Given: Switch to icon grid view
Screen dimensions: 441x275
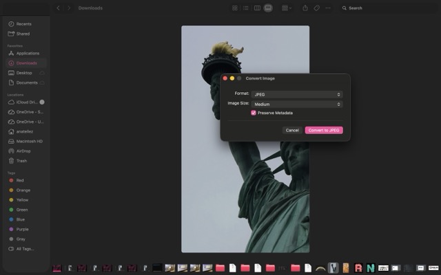Looking at the screenshot, I should coord(235,8).
